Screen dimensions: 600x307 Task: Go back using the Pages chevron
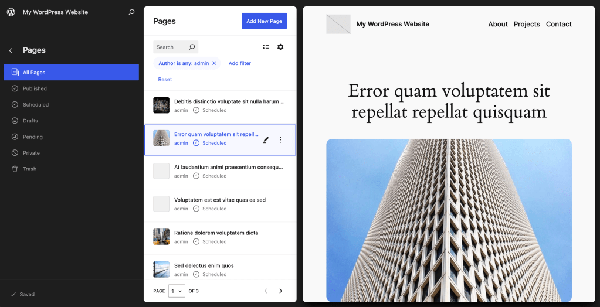11,50
